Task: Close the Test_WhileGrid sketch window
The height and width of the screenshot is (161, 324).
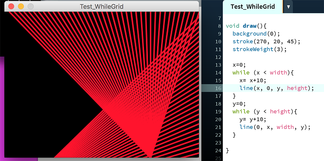Action: tap(11, 6)
